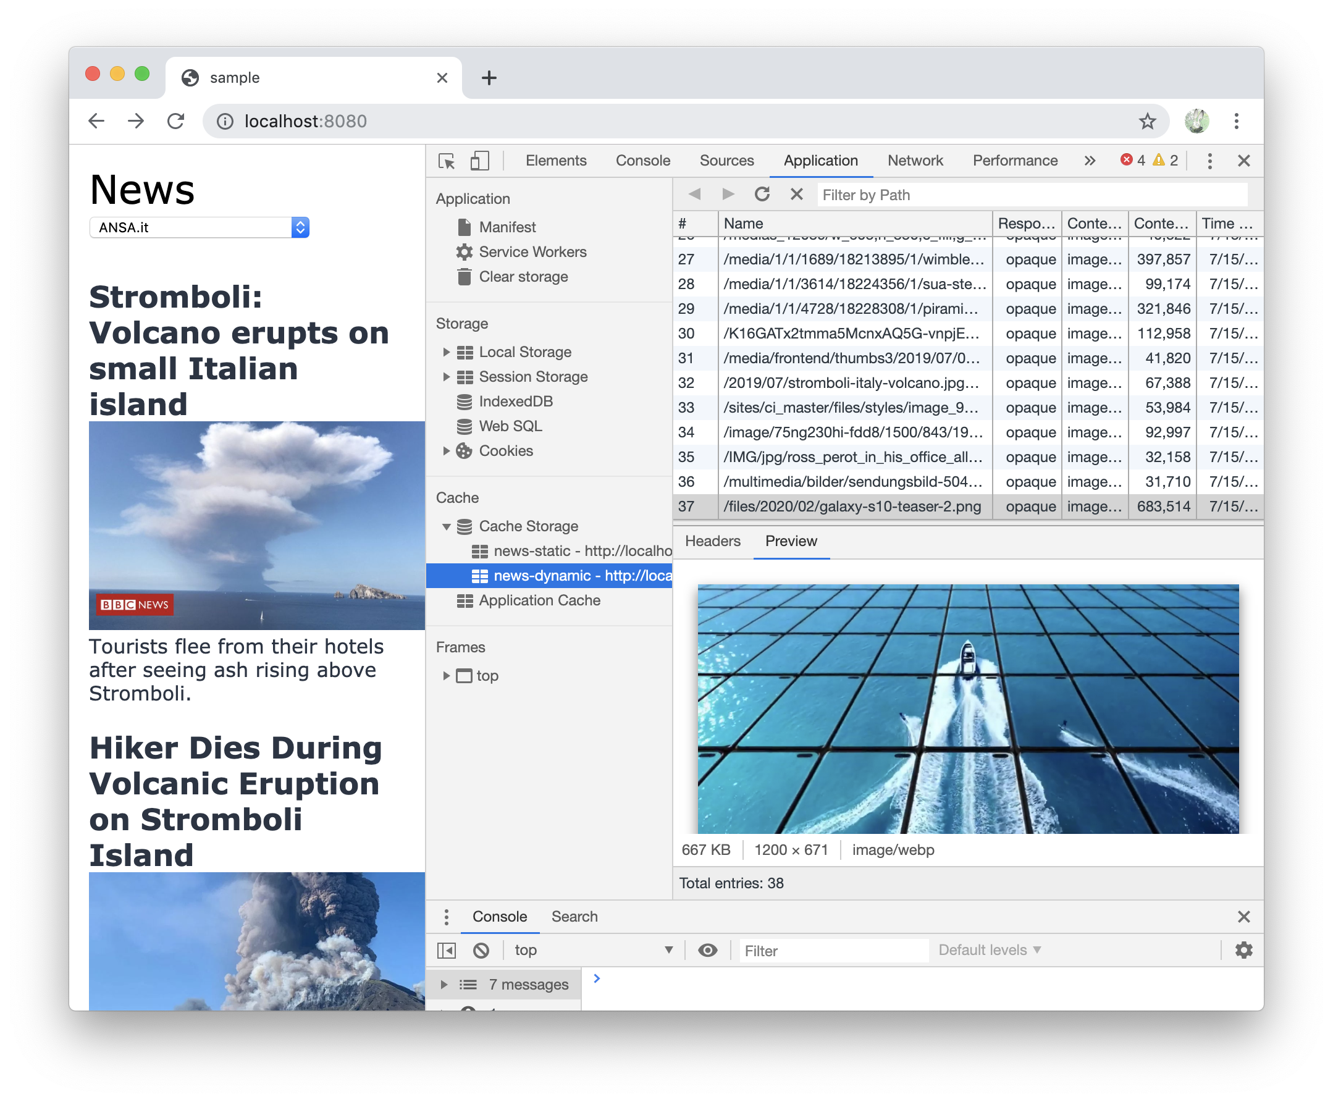Screen dimensions: 1333x1102
Task: Switch to the Headers tab
Action: tap(712, 542)
